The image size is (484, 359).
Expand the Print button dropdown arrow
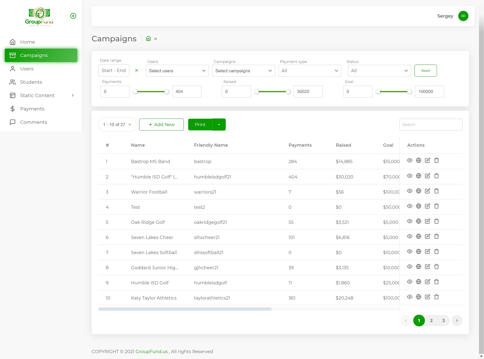[x=219, y=125]
